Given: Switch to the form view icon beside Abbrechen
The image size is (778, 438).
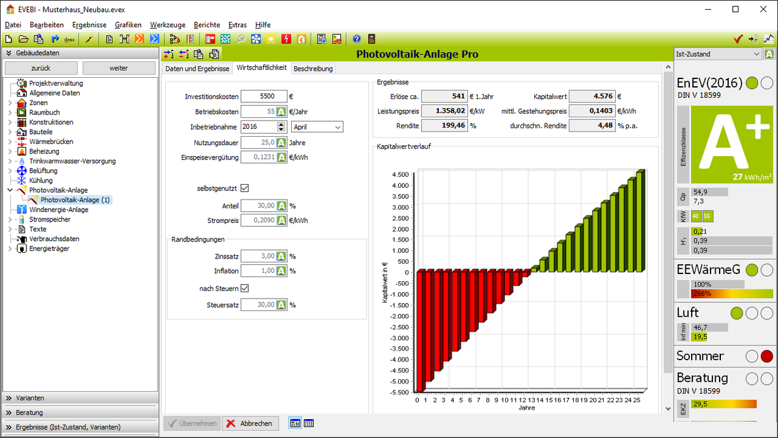Looking at the screenshot, I should (x=295, y=423).
